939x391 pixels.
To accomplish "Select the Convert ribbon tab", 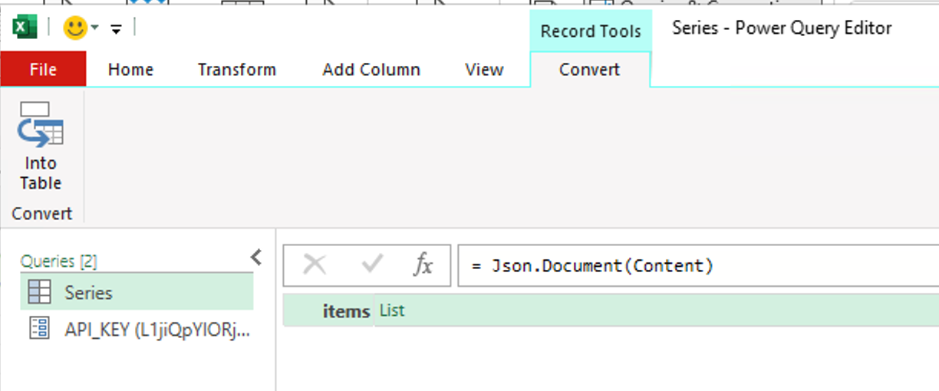I will (589, 70).
